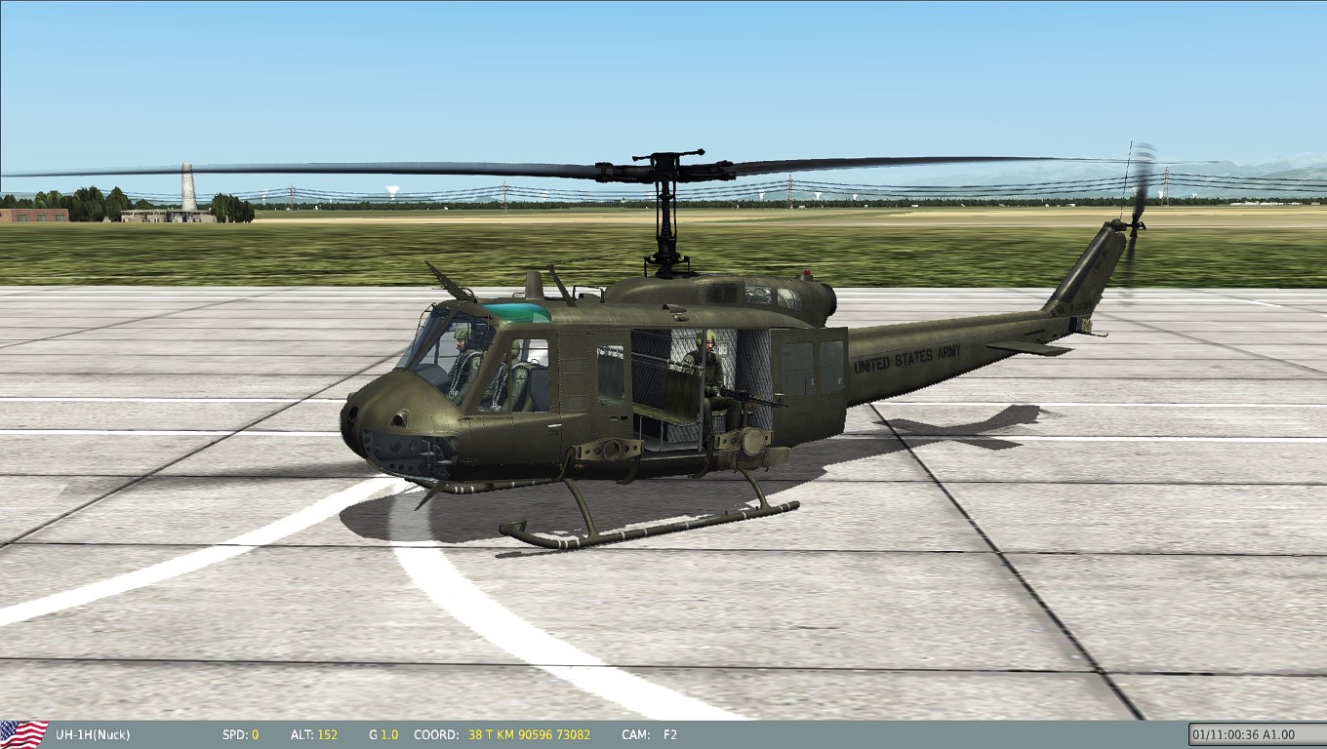Viewport: 1327px width, 749px height.
Task: Click the green tinted cockpit roof window
Action: coord(517,313)
